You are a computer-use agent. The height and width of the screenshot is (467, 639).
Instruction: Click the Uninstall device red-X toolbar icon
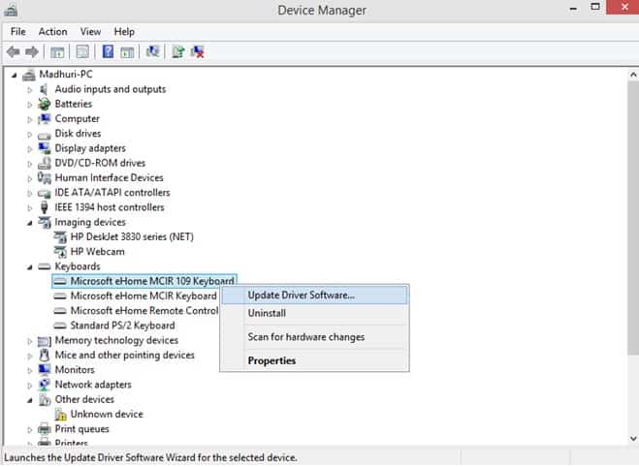coord(198,51)
